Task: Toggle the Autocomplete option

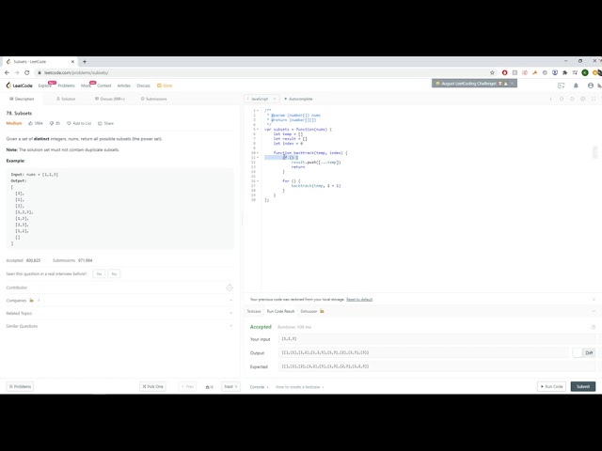Action: (x=298, y=99)
